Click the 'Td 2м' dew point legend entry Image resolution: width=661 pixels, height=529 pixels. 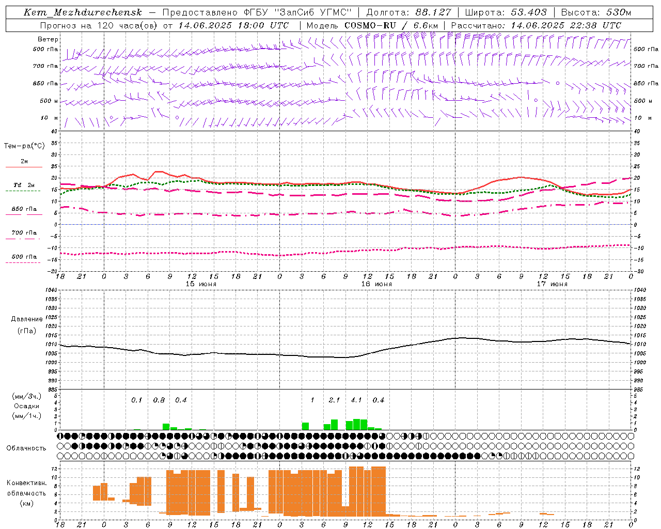click(24, 185)
